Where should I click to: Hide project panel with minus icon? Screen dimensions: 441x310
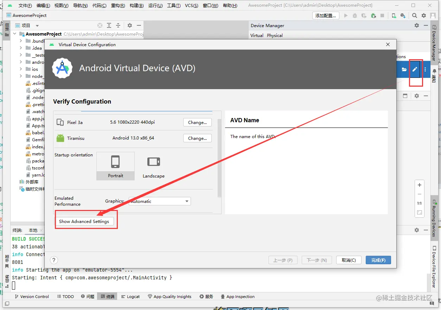pos(139,25)
